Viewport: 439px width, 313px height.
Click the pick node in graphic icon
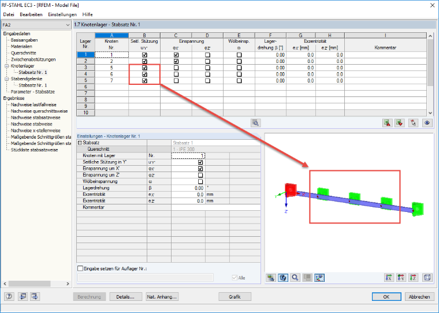point(413,122)
